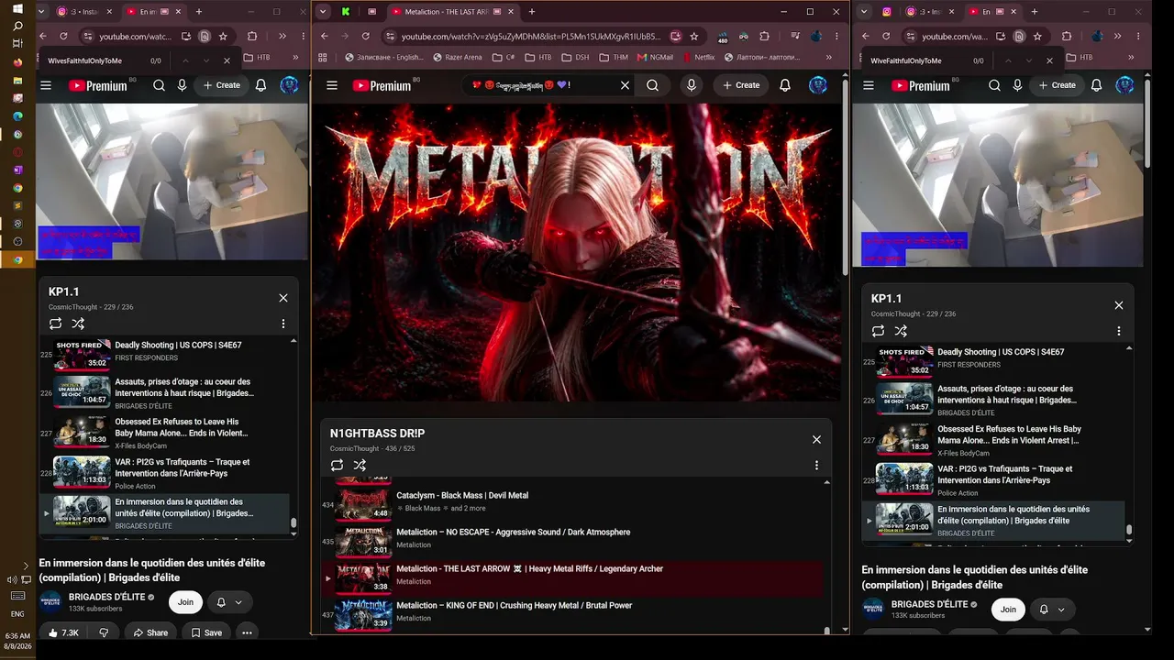
Task: Toggle shuffle for KP1.1 in right window
Action: pos(901,331)
